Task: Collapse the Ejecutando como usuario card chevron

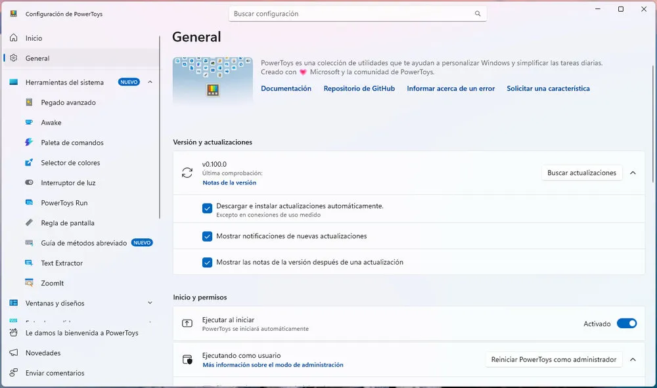Action: [633, 360]
